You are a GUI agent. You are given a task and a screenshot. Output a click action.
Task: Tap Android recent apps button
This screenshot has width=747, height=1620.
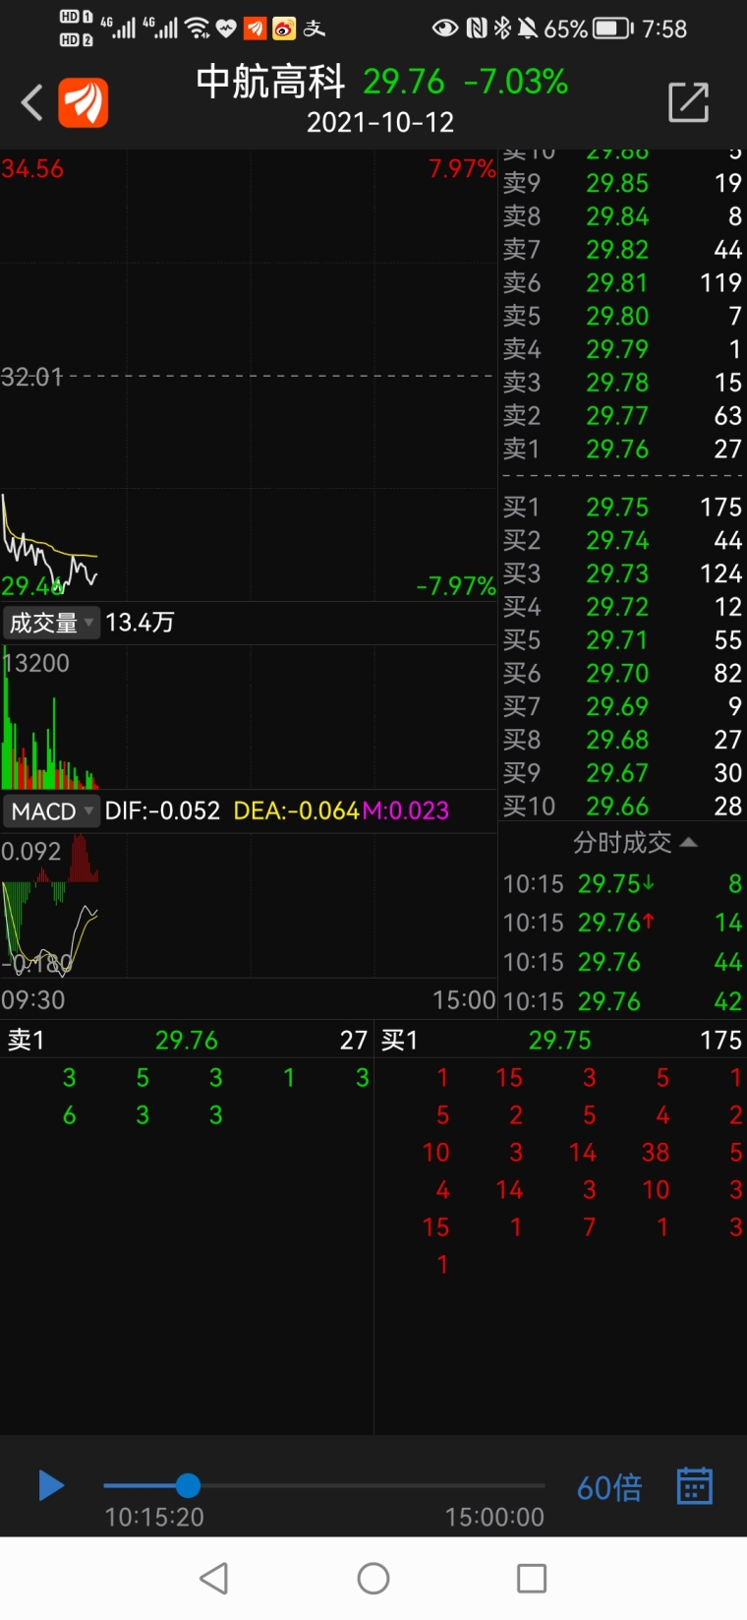coord(532,1579)
